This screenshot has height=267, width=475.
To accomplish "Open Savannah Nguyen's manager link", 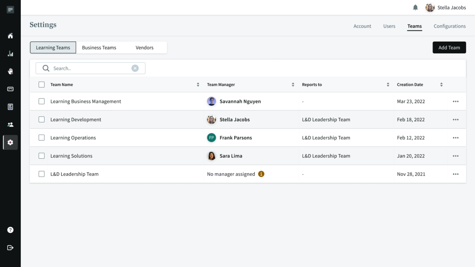I will [x=240, y=101].
